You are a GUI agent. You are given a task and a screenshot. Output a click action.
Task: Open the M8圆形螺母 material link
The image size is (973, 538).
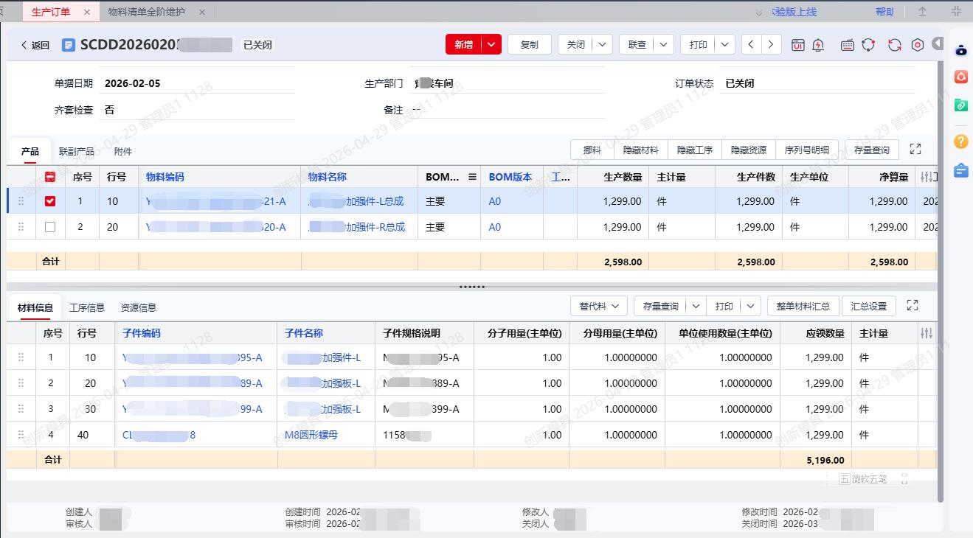311,435
